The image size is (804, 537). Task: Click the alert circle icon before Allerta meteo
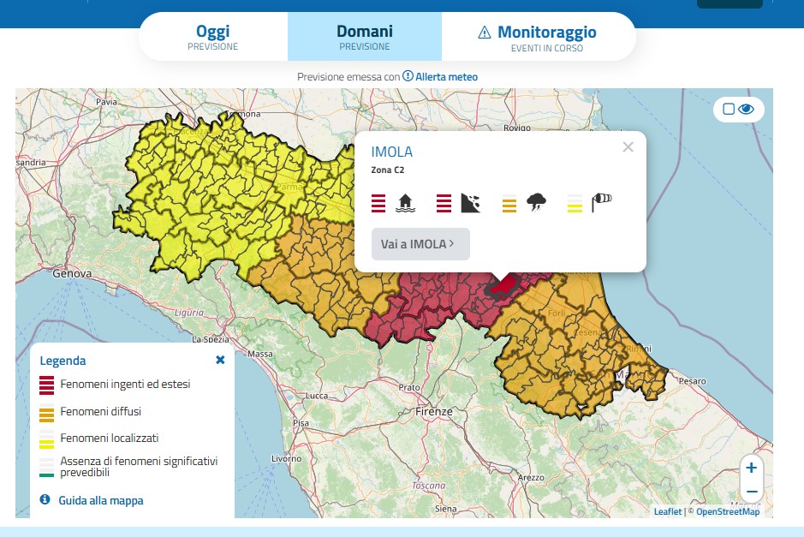pyautogui.click(x=408, y=76)
